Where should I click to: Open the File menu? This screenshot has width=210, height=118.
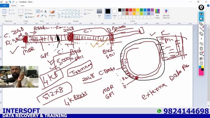[x=5, y=6]
